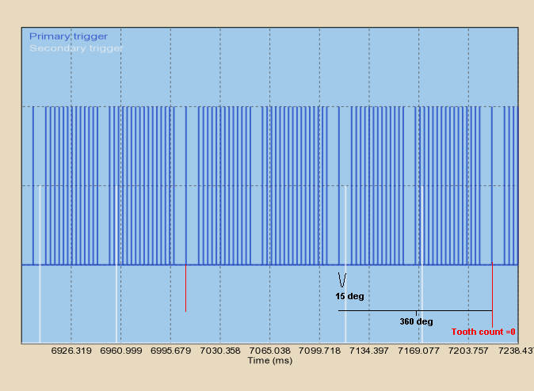Click the horizontal bracket line above 360 deg
This screenshot has height=391, width=534.
415,311
